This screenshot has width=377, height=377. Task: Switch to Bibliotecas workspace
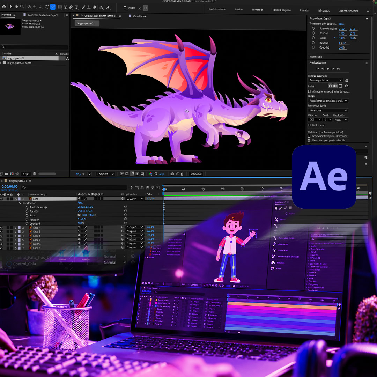click(x=324, y=10)
